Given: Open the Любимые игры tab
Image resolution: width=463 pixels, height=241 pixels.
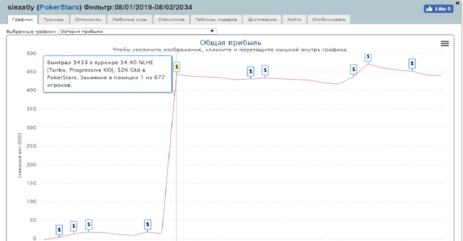Looking at the screenshot, I should [x=130, y=19].
